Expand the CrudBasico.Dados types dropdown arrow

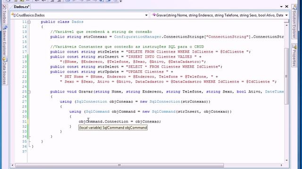(x=146, y=15)
